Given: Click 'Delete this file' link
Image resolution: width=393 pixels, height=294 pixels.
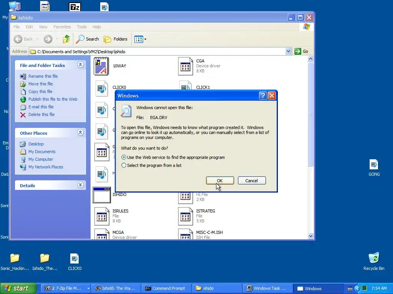Looking at the screenshot, I should 41,114.
